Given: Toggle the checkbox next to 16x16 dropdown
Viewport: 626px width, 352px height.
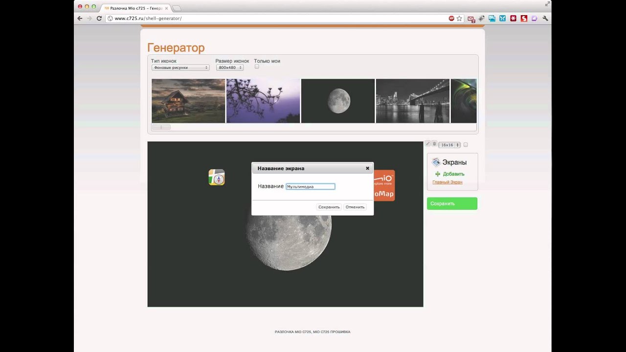Looking at the screenshot, I should coord(466,145).
